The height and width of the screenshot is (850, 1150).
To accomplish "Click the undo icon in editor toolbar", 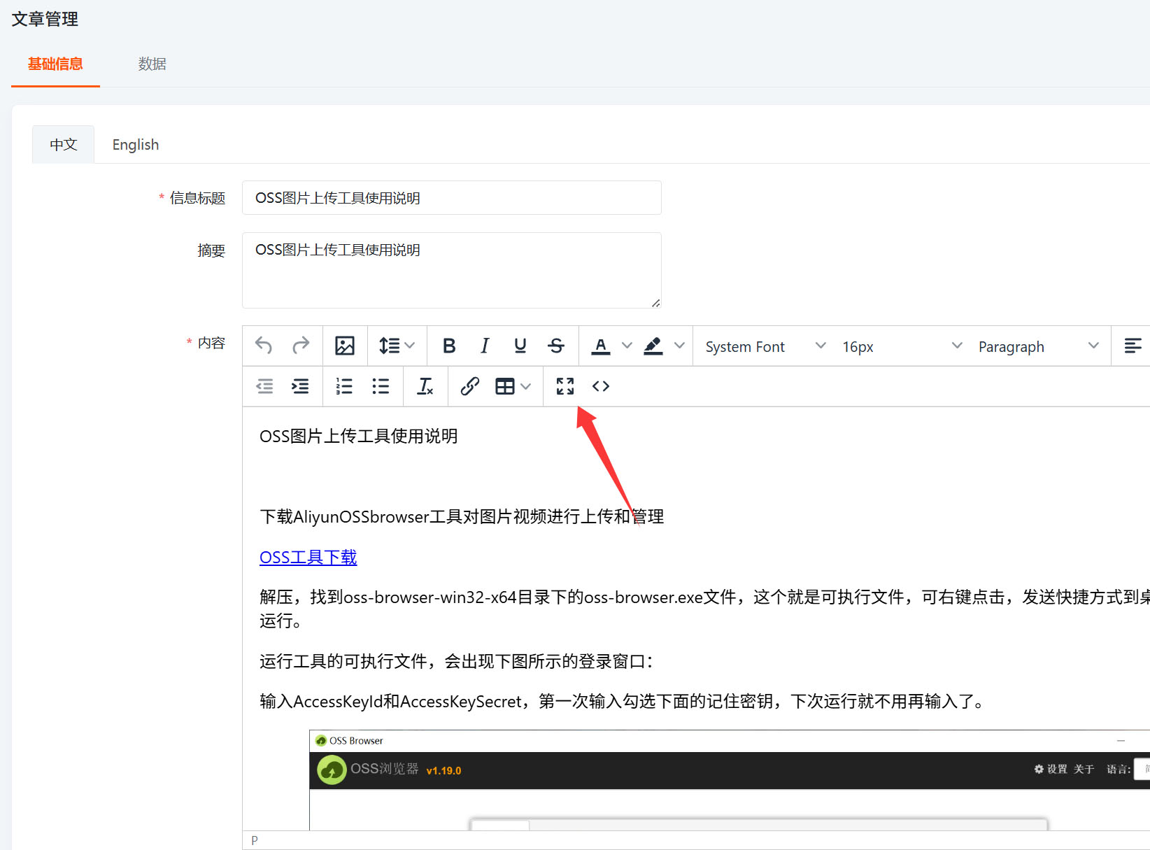I will tap(264, 346).
